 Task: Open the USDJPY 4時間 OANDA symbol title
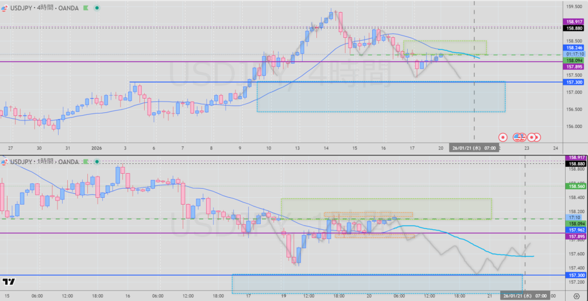pyautogui.click(x=45, y=8)
